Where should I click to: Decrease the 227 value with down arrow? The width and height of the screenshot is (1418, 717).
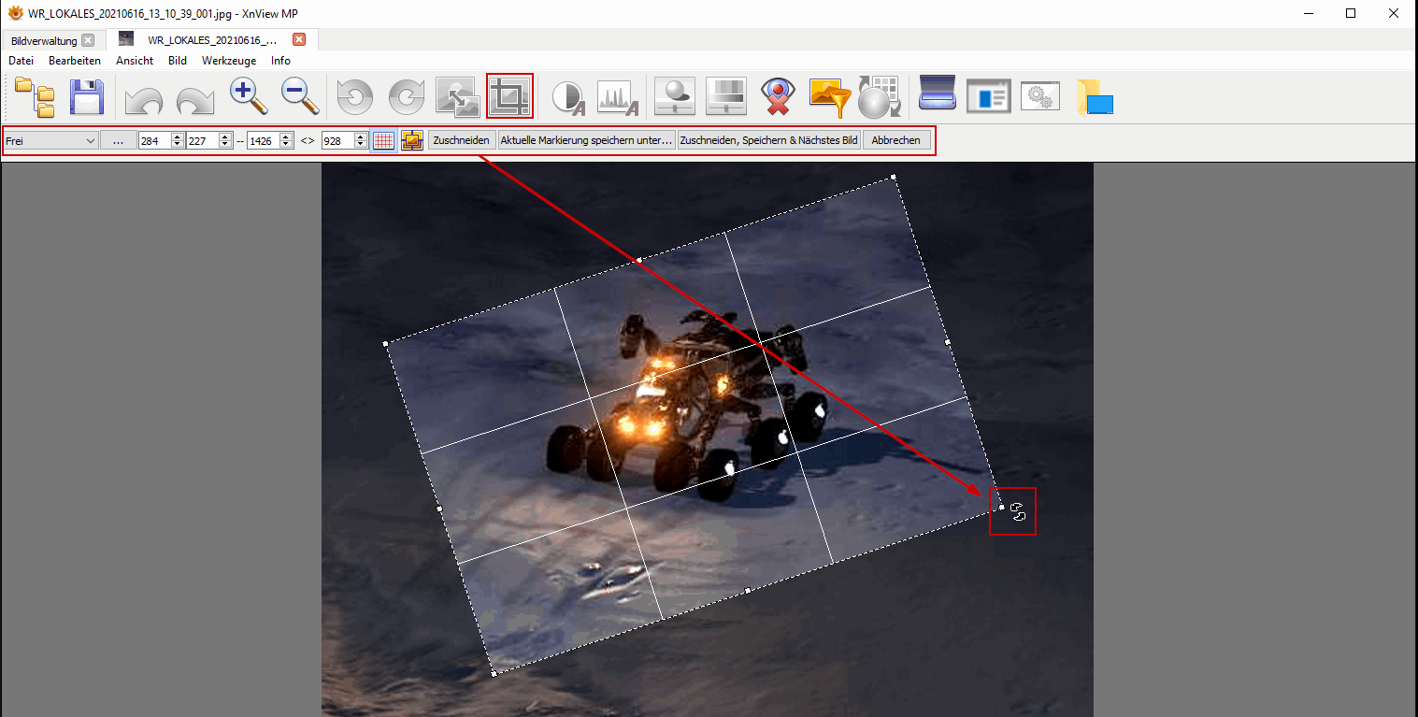[225, 145]
